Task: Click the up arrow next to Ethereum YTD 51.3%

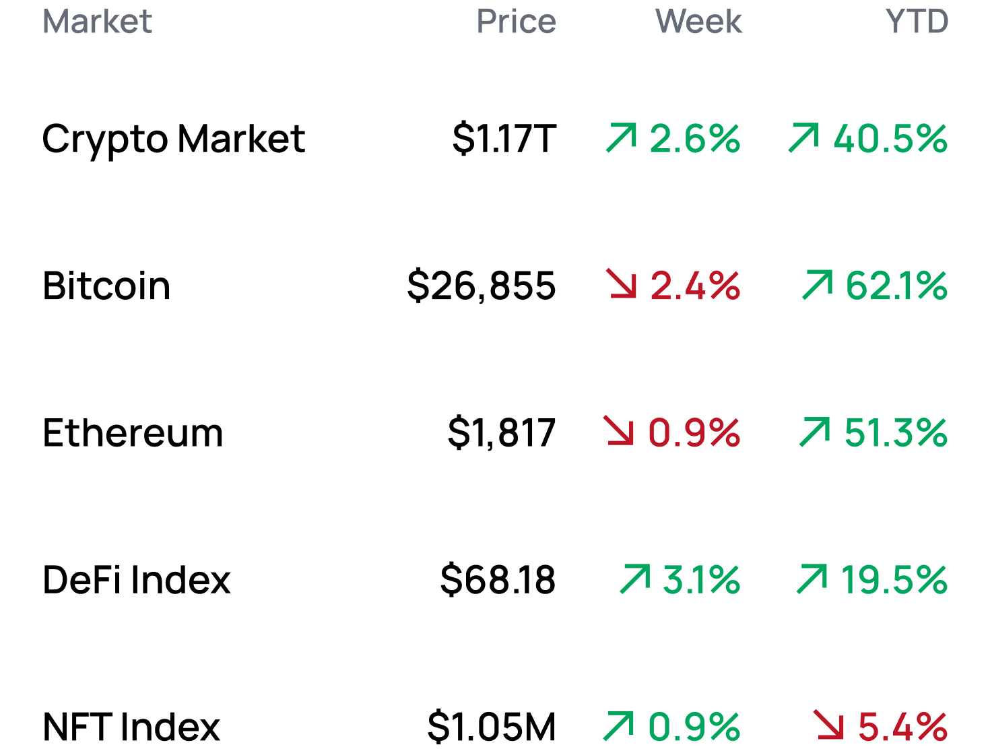Action: point(815,431)
